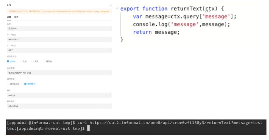Screen dimensions: 269x140
Task: Click the 名称 field containing 返回json
Action: coord(59,28)
